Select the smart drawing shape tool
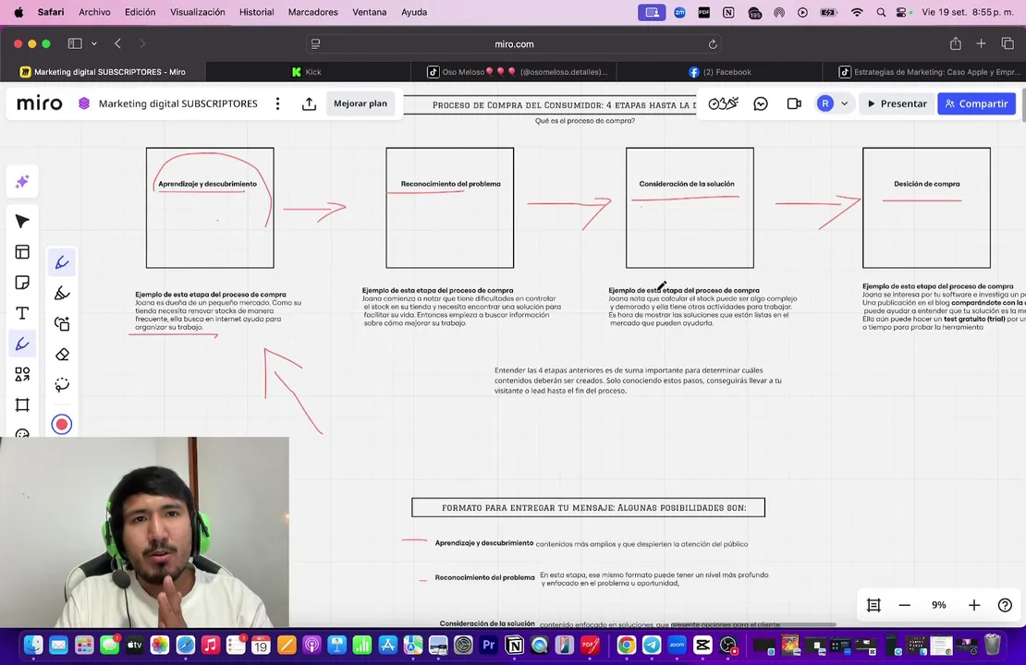 62,323
